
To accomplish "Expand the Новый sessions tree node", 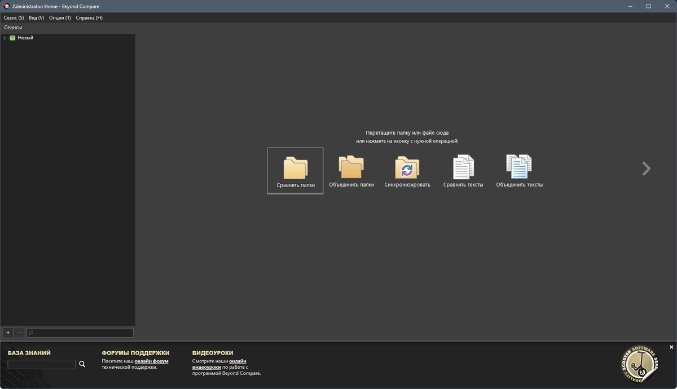I will click(x=5, y=38).
